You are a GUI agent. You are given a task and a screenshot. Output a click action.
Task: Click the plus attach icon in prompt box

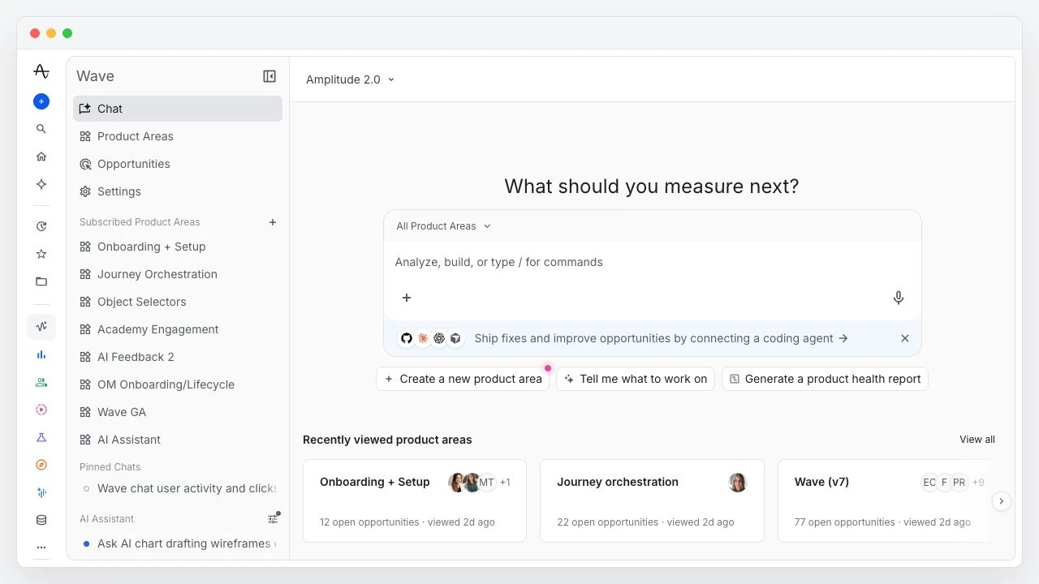pyautogui.click(x=407, y=298)
